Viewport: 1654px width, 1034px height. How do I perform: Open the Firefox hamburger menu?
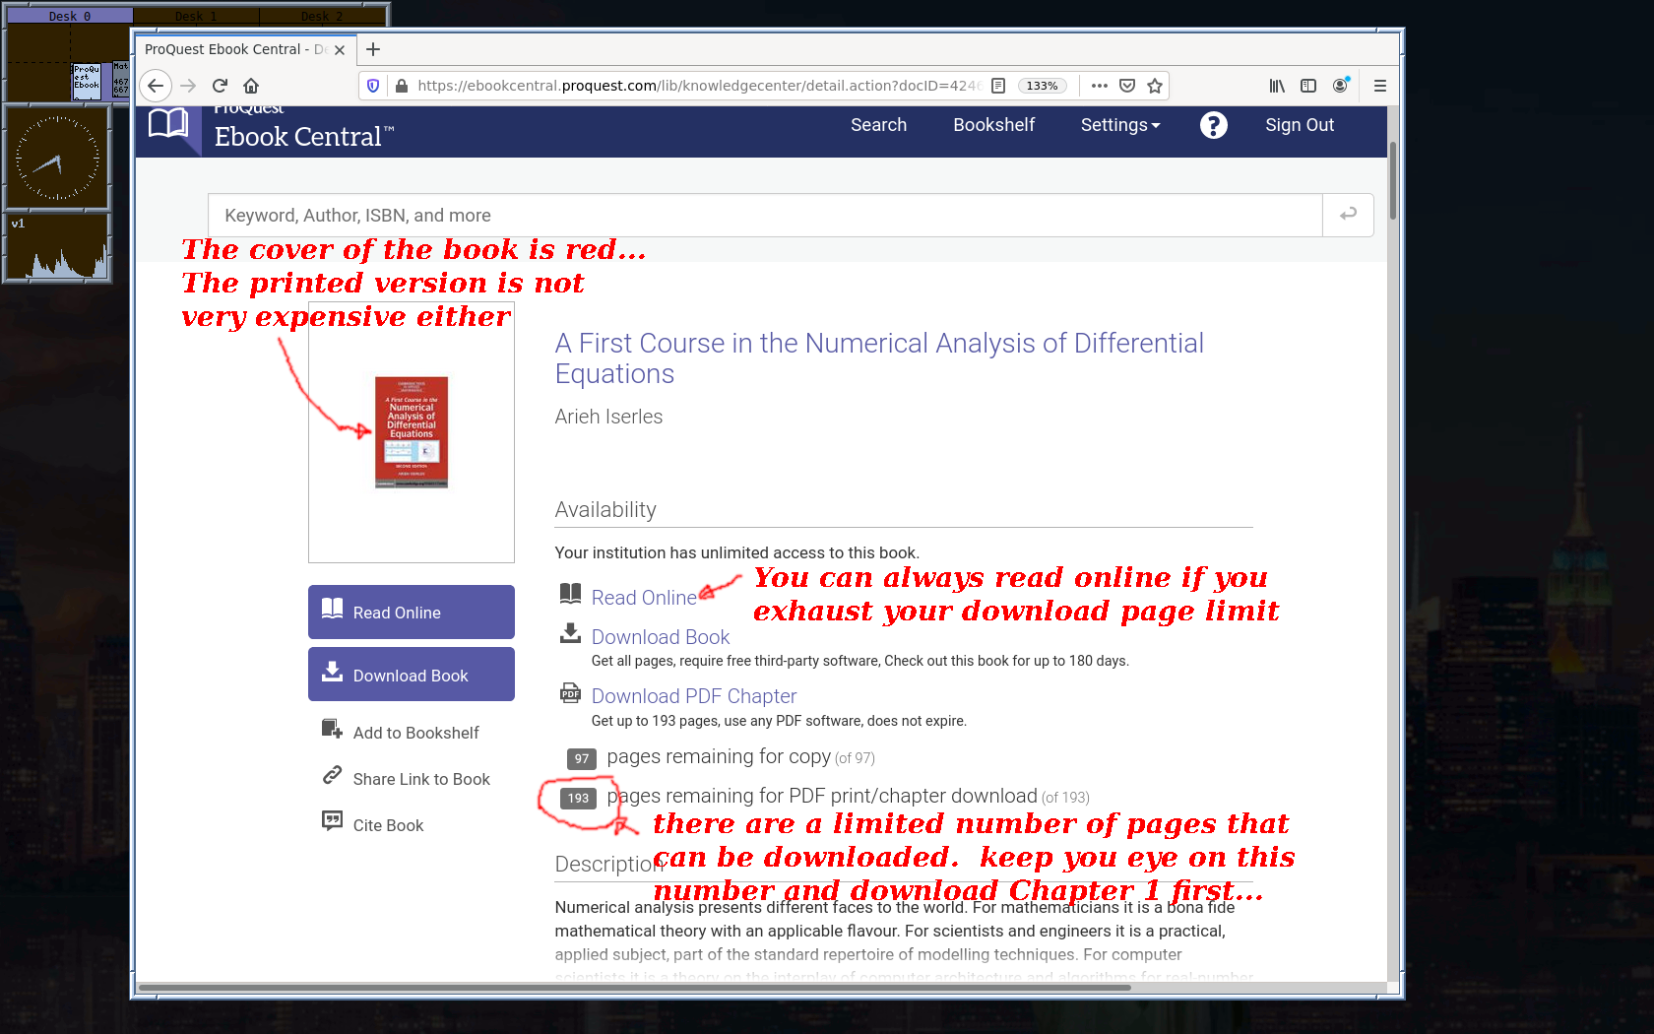(1380, 86)
